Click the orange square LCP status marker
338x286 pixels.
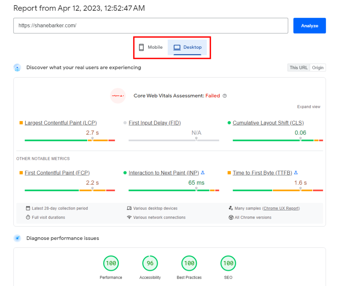21,123
